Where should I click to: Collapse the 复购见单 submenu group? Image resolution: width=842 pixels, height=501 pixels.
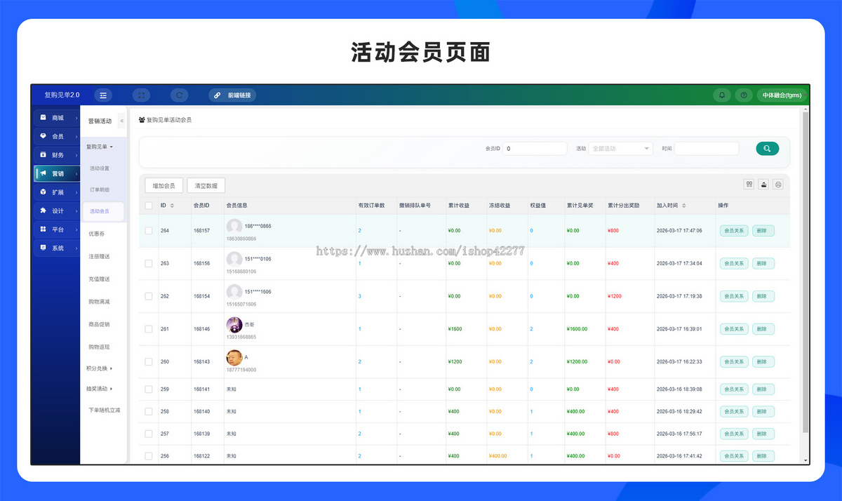coord(100,147)
